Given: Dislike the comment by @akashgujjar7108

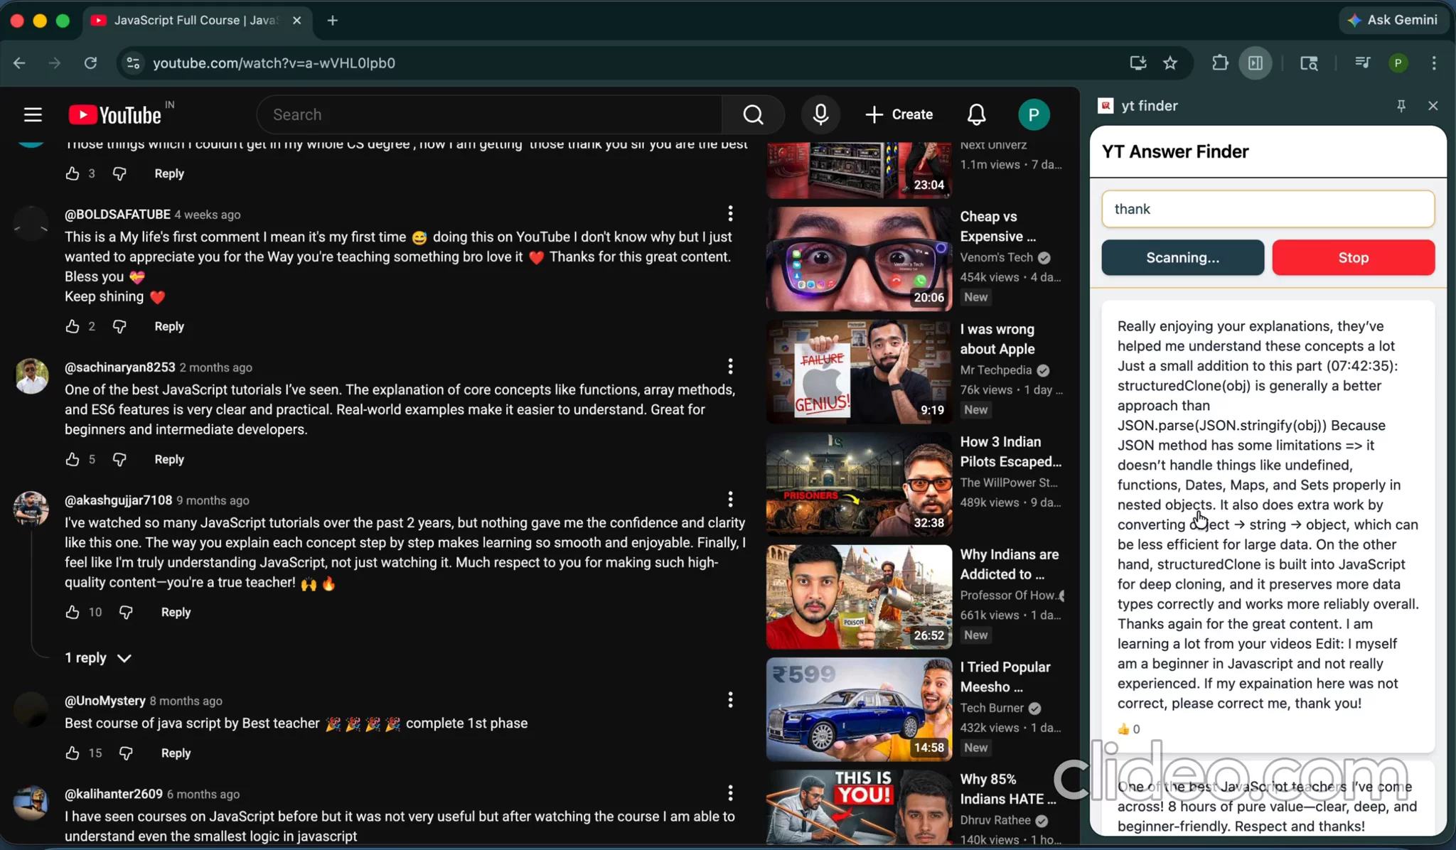Looking at the screenshot, I should [x=126, y=612].
